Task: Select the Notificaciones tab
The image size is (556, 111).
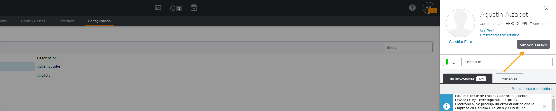Action: (468, 78)
